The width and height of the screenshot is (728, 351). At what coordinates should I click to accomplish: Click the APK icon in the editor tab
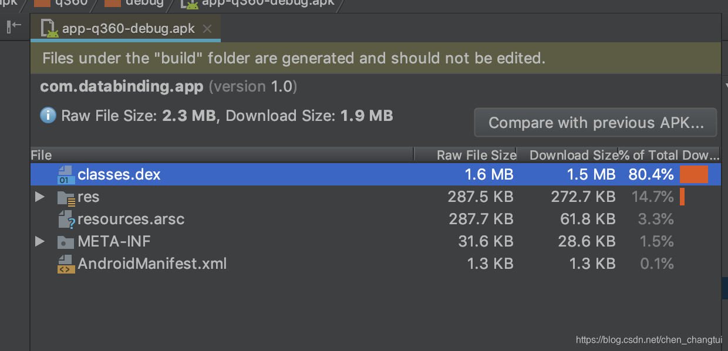pos(49,29)
